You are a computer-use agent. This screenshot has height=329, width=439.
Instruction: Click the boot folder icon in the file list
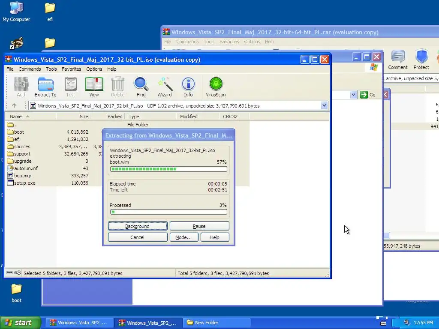click(x=10, y=132)
